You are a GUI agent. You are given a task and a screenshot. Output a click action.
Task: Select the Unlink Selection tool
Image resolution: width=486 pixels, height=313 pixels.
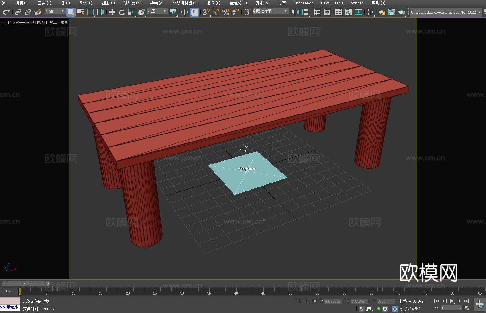(28, 12)
